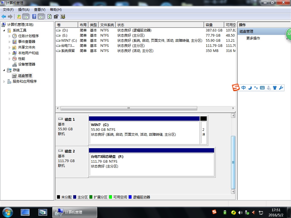Open the Properties toolbar icon
This screenshot has width=291, height=218.
tap(56, 16)
